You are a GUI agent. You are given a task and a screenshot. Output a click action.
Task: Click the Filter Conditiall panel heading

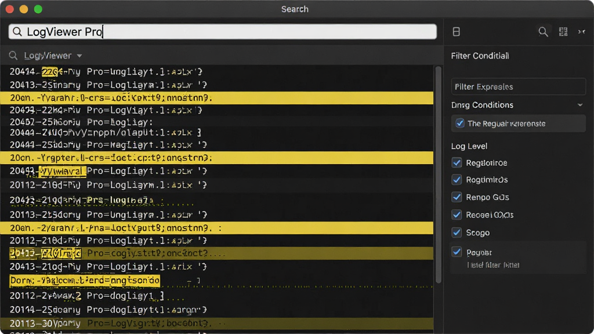point(480,56)
